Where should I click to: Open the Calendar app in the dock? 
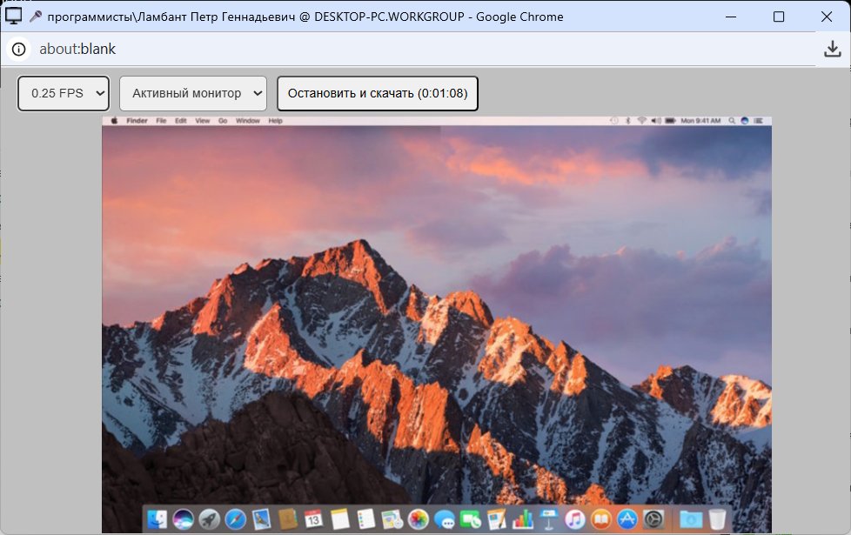pos(313,519)
